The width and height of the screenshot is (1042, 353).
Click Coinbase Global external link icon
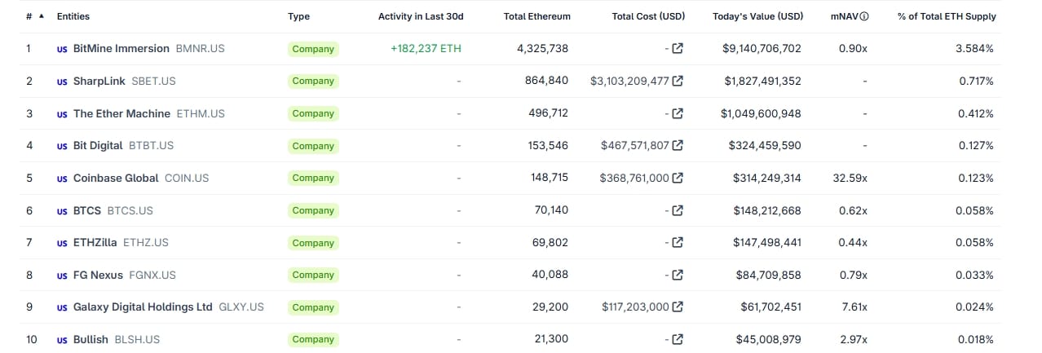click(677, 178)
